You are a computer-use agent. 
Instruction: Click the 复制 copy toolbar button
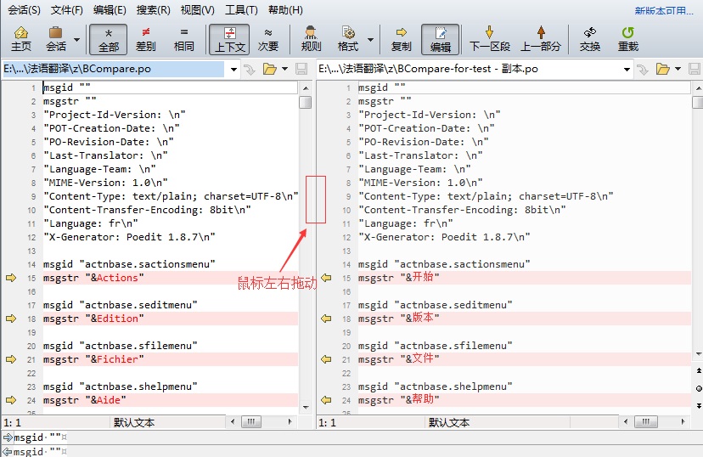click(x=402, y=39)
